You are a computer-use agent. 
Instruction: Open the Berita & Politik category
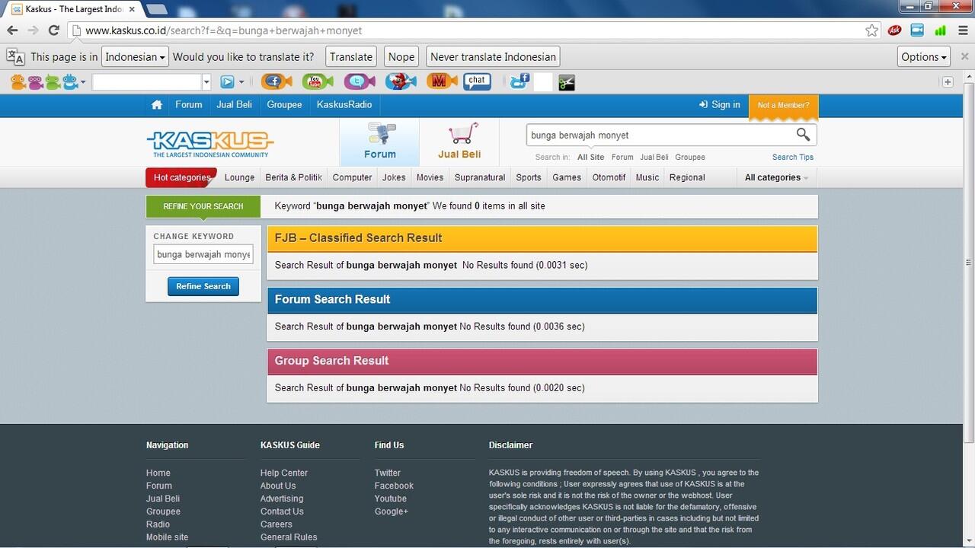click(293, 177)
